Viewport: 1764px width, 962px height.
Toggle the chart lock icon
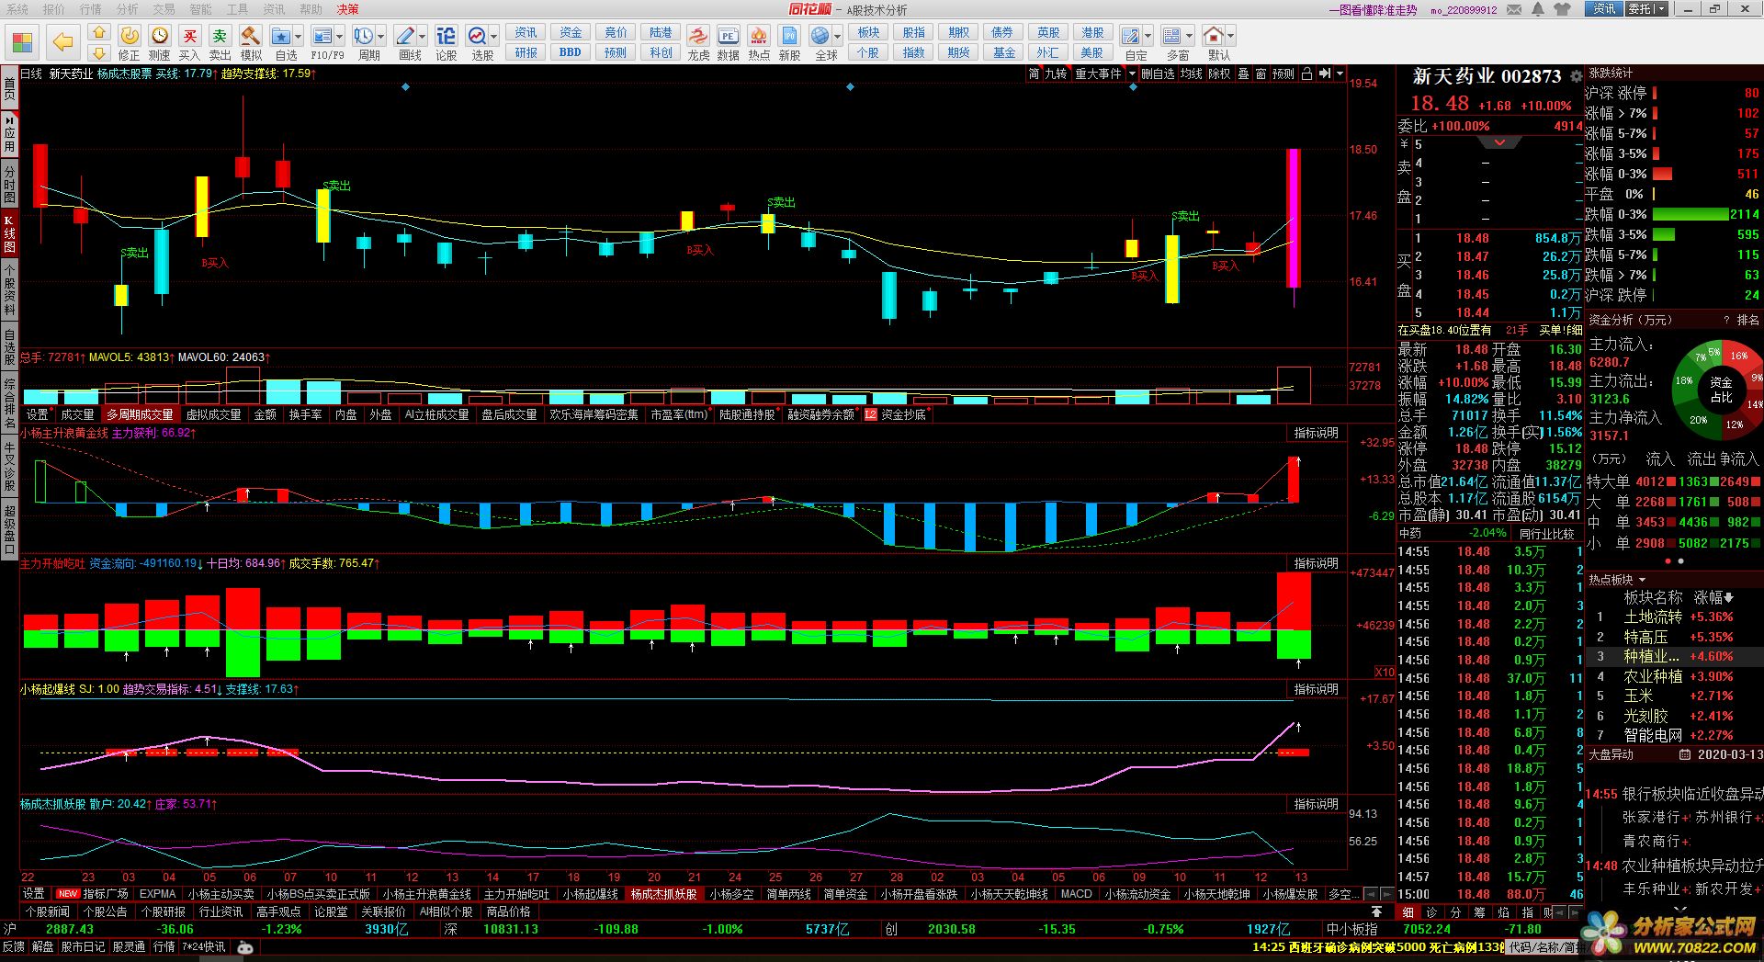1306,74
